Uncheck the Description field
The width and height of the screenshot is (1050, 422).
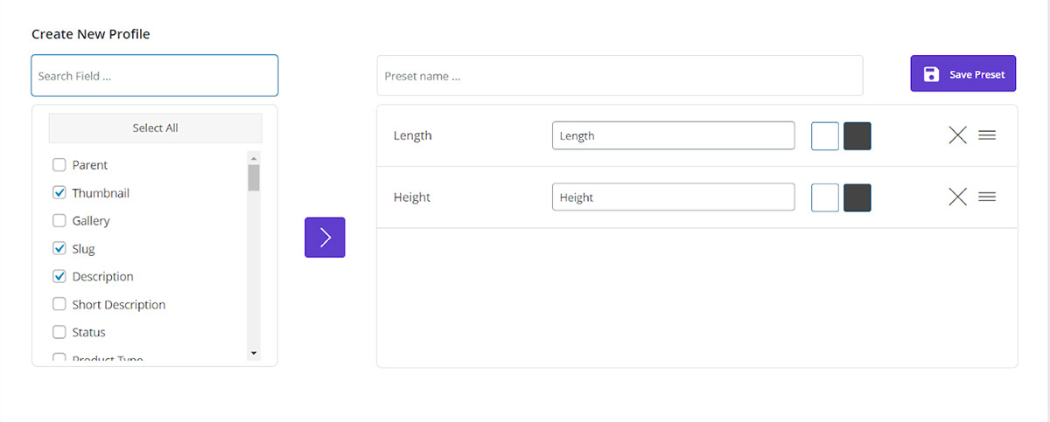(x=59, y=277)
